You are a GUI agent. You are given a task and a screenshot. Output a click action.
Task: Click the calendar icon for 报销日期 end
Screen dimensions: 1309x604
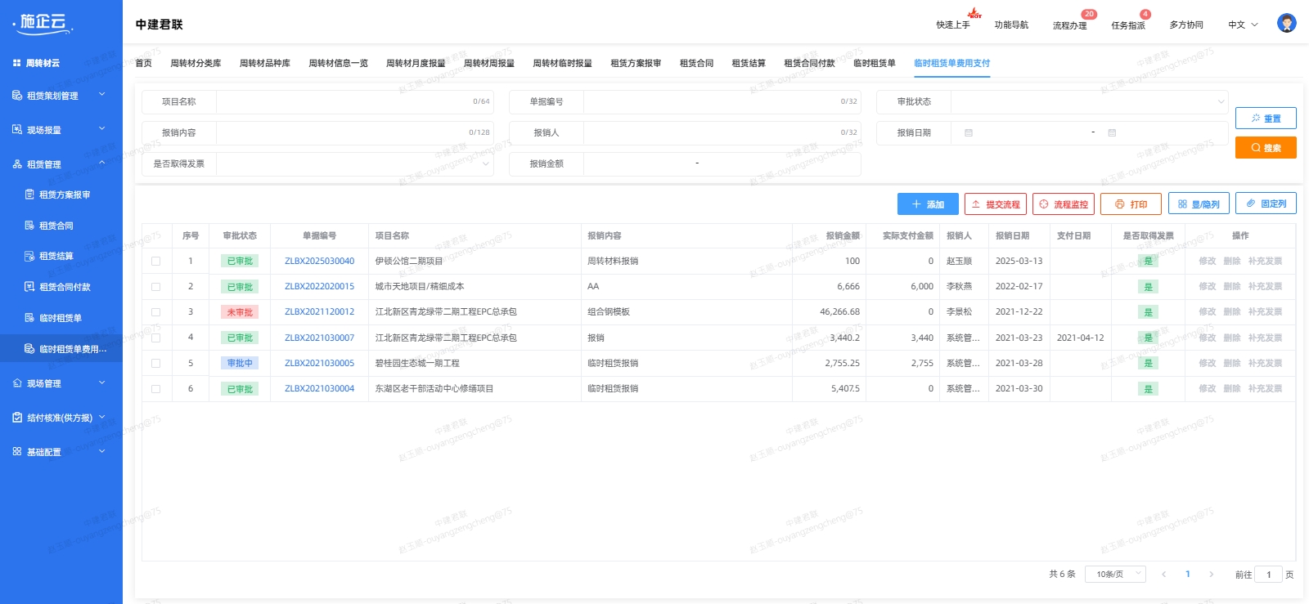pyautogui.click(x=1112, y=132)
